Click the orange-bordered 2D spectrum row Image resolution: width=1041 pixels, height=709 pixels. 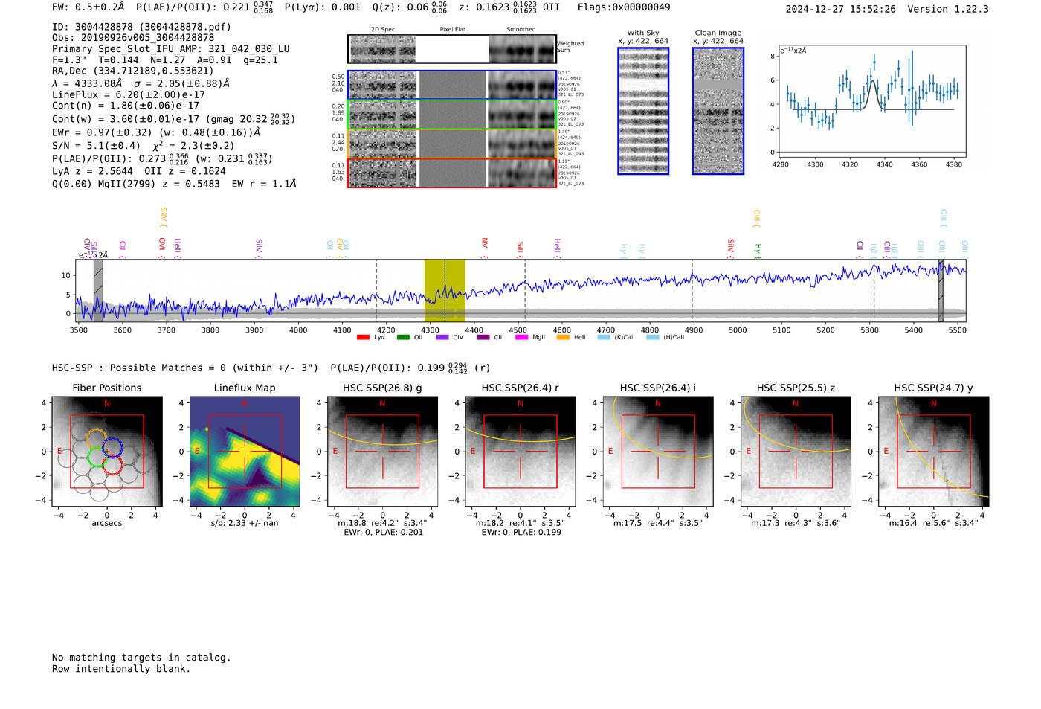click(451, 144)
